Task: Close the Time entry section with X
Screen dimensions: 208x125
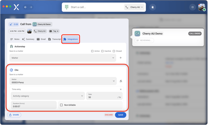Action: pos(121,89)
